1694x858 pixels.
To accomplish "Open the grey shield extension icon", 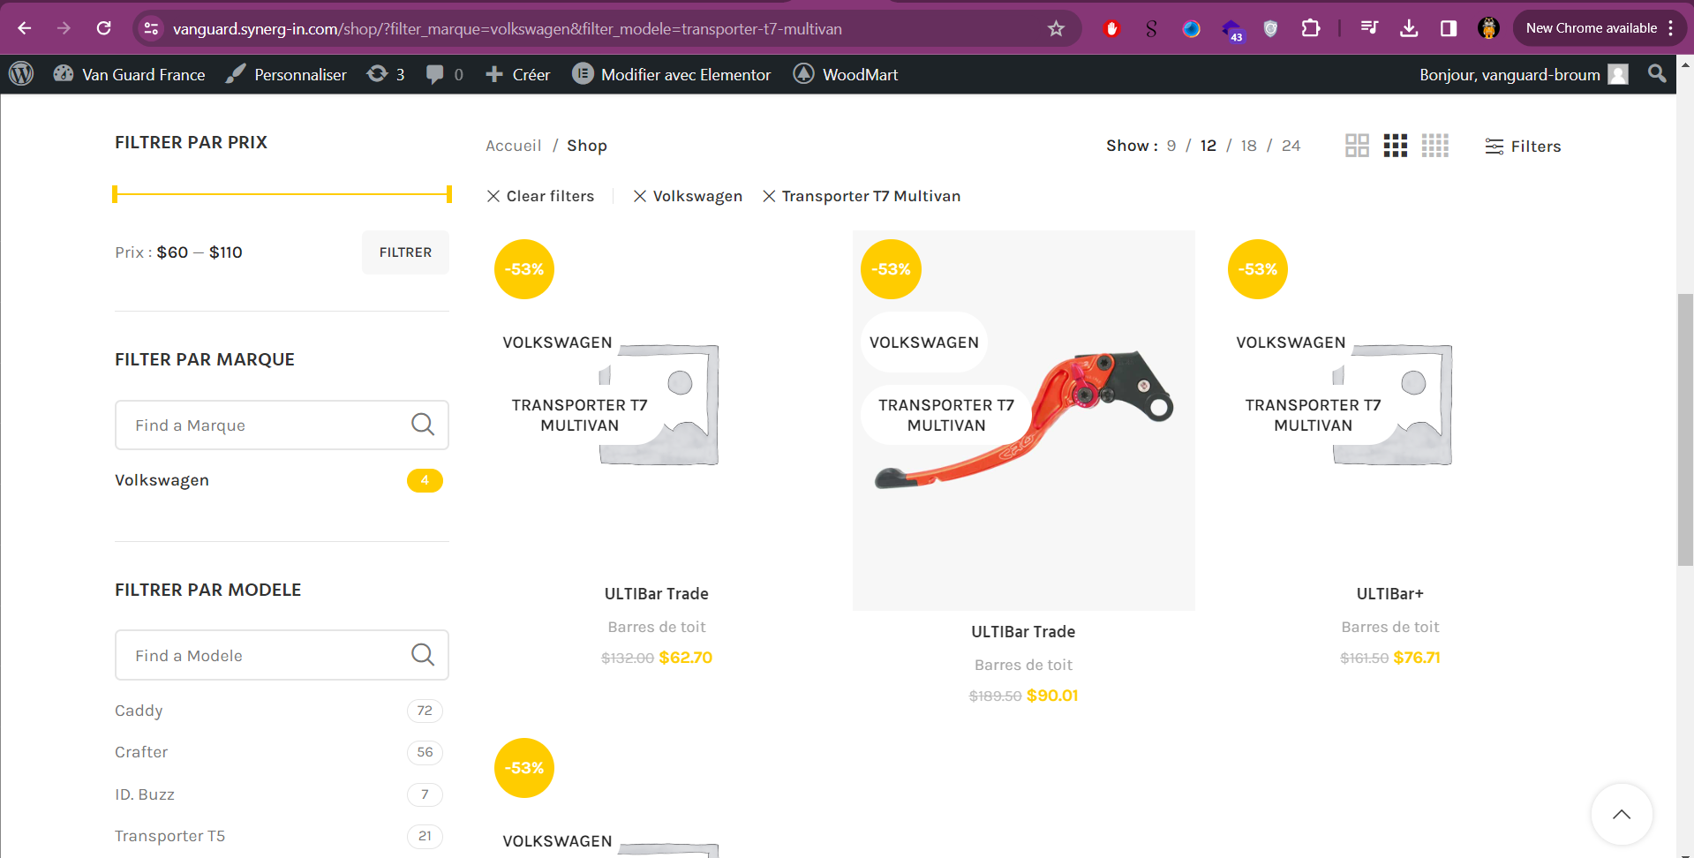I will tap(1270, 28).
